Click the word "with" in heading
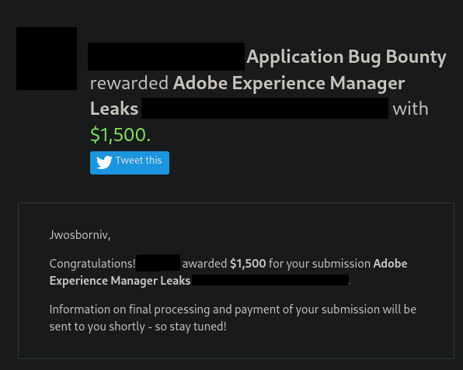This screenshot has height=370, width=463. 410,109
